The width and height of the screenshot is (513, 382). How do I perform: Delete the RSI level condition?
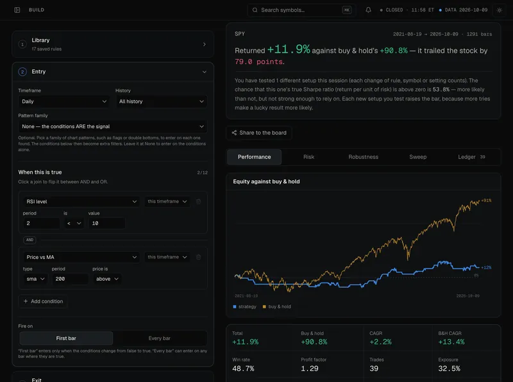coord(198,201)
